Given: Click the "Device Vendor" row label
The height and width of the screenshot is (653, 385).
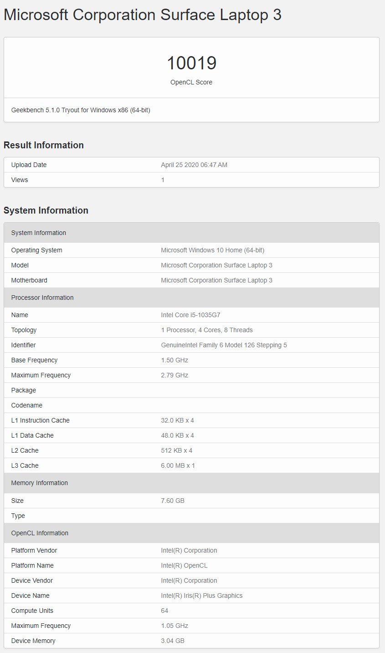Looking at the screenshot, I should pyautogui.click(x=32, y=580).
